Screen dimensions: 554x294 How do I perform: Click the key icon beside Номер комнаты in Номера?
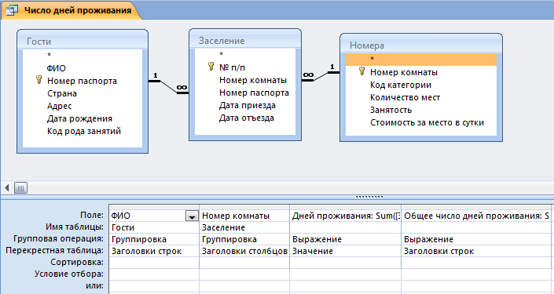tap(361, 71)
